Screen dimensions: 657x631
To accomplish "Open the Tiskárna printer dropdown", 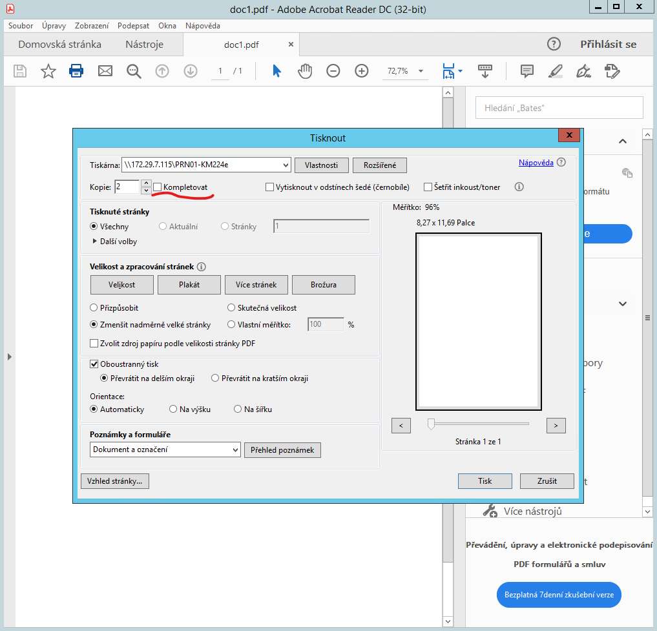I will [286, 165].
